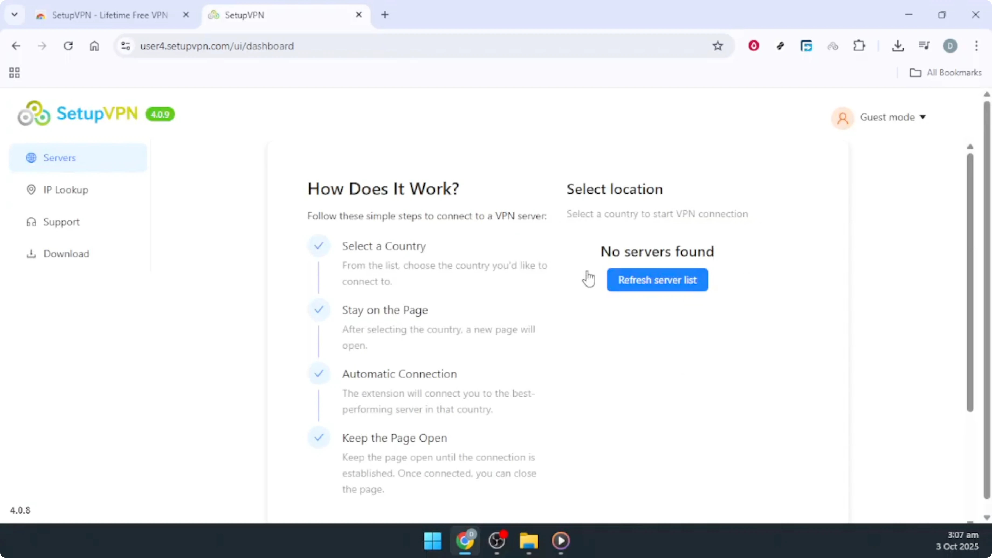Screen dimensions: 992x558
Task: Open the All Bookmarks folder
Action: pyautogui.click(x=945, y=73)
